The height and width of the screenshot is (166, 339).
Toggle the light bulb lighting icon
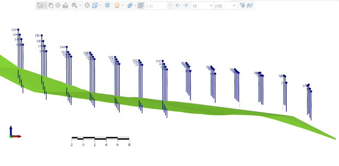point(117,6)
